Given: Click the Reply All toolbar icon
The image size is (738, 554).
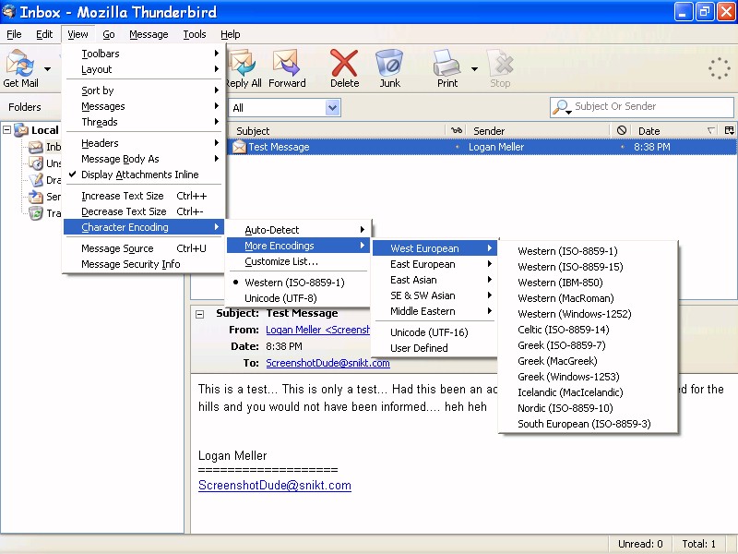Looking at the screenshot, I should 243,63.
